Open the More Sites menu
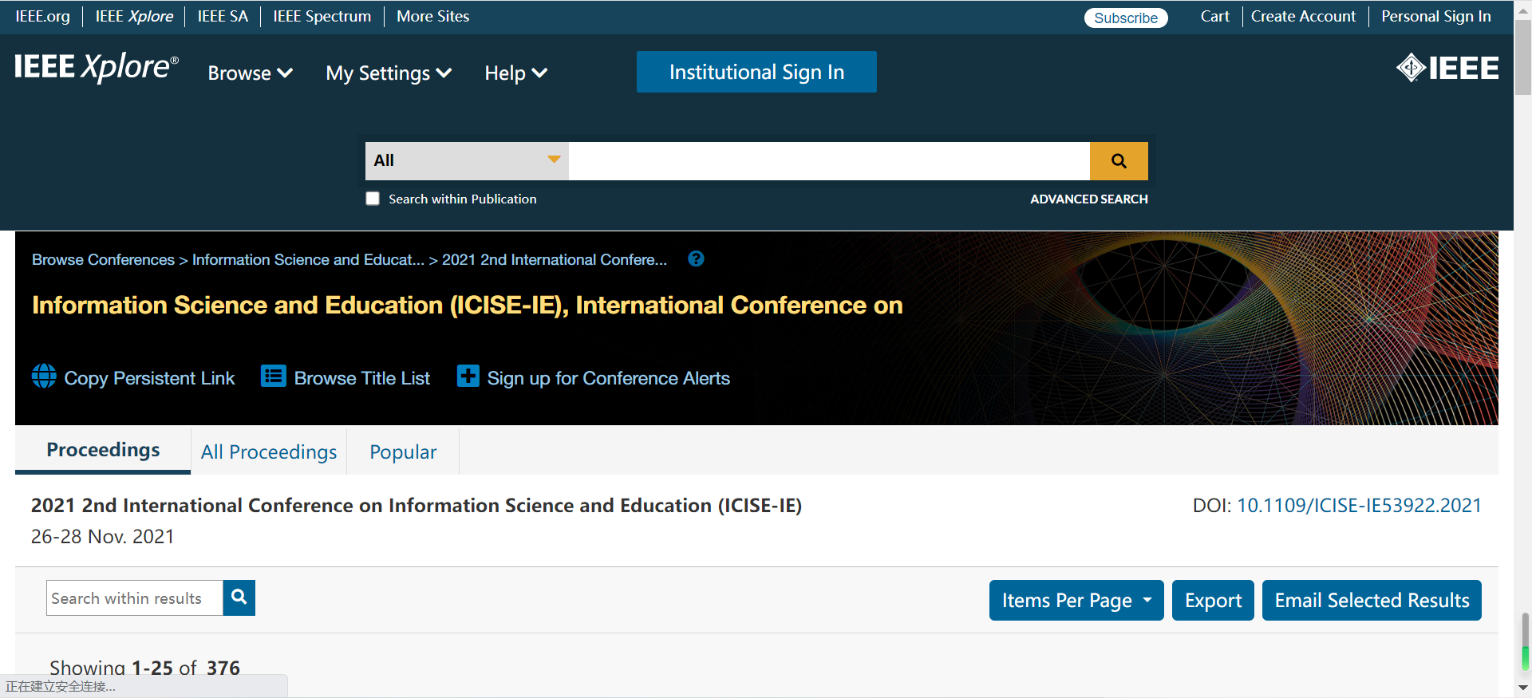Screen dimensions: 1532x698 [x=432, y=17]
